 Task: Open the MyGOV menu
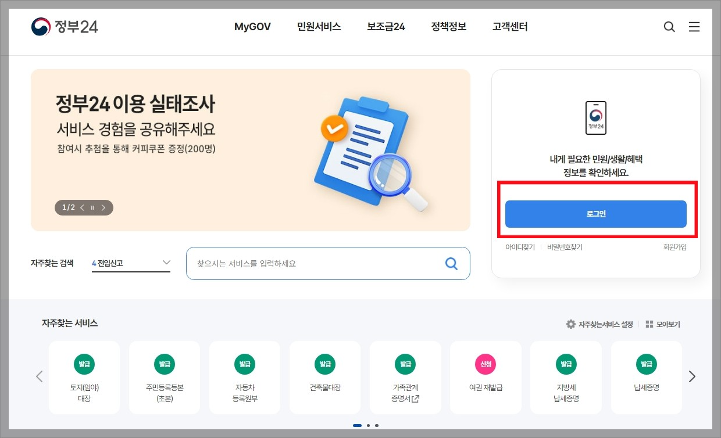tap(252, 27)
